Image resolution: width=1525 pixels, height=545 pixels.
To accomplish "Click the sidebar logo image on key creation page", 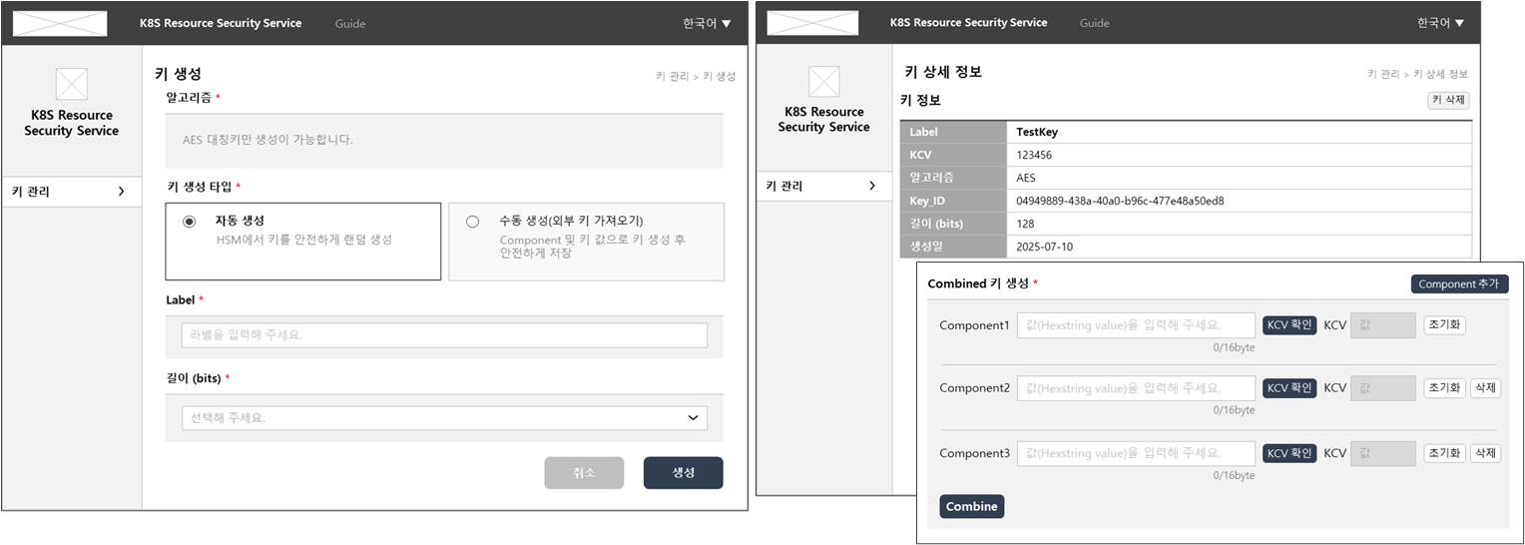I will tap(71, 84).
